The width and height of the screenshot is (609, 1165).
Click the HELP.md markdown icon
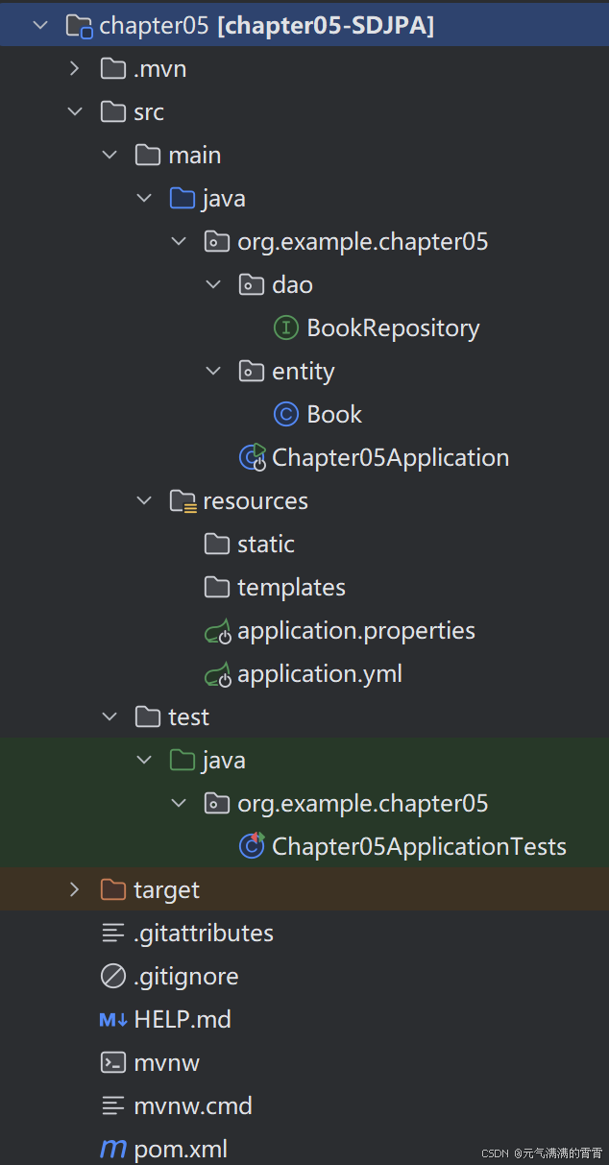112,1019
